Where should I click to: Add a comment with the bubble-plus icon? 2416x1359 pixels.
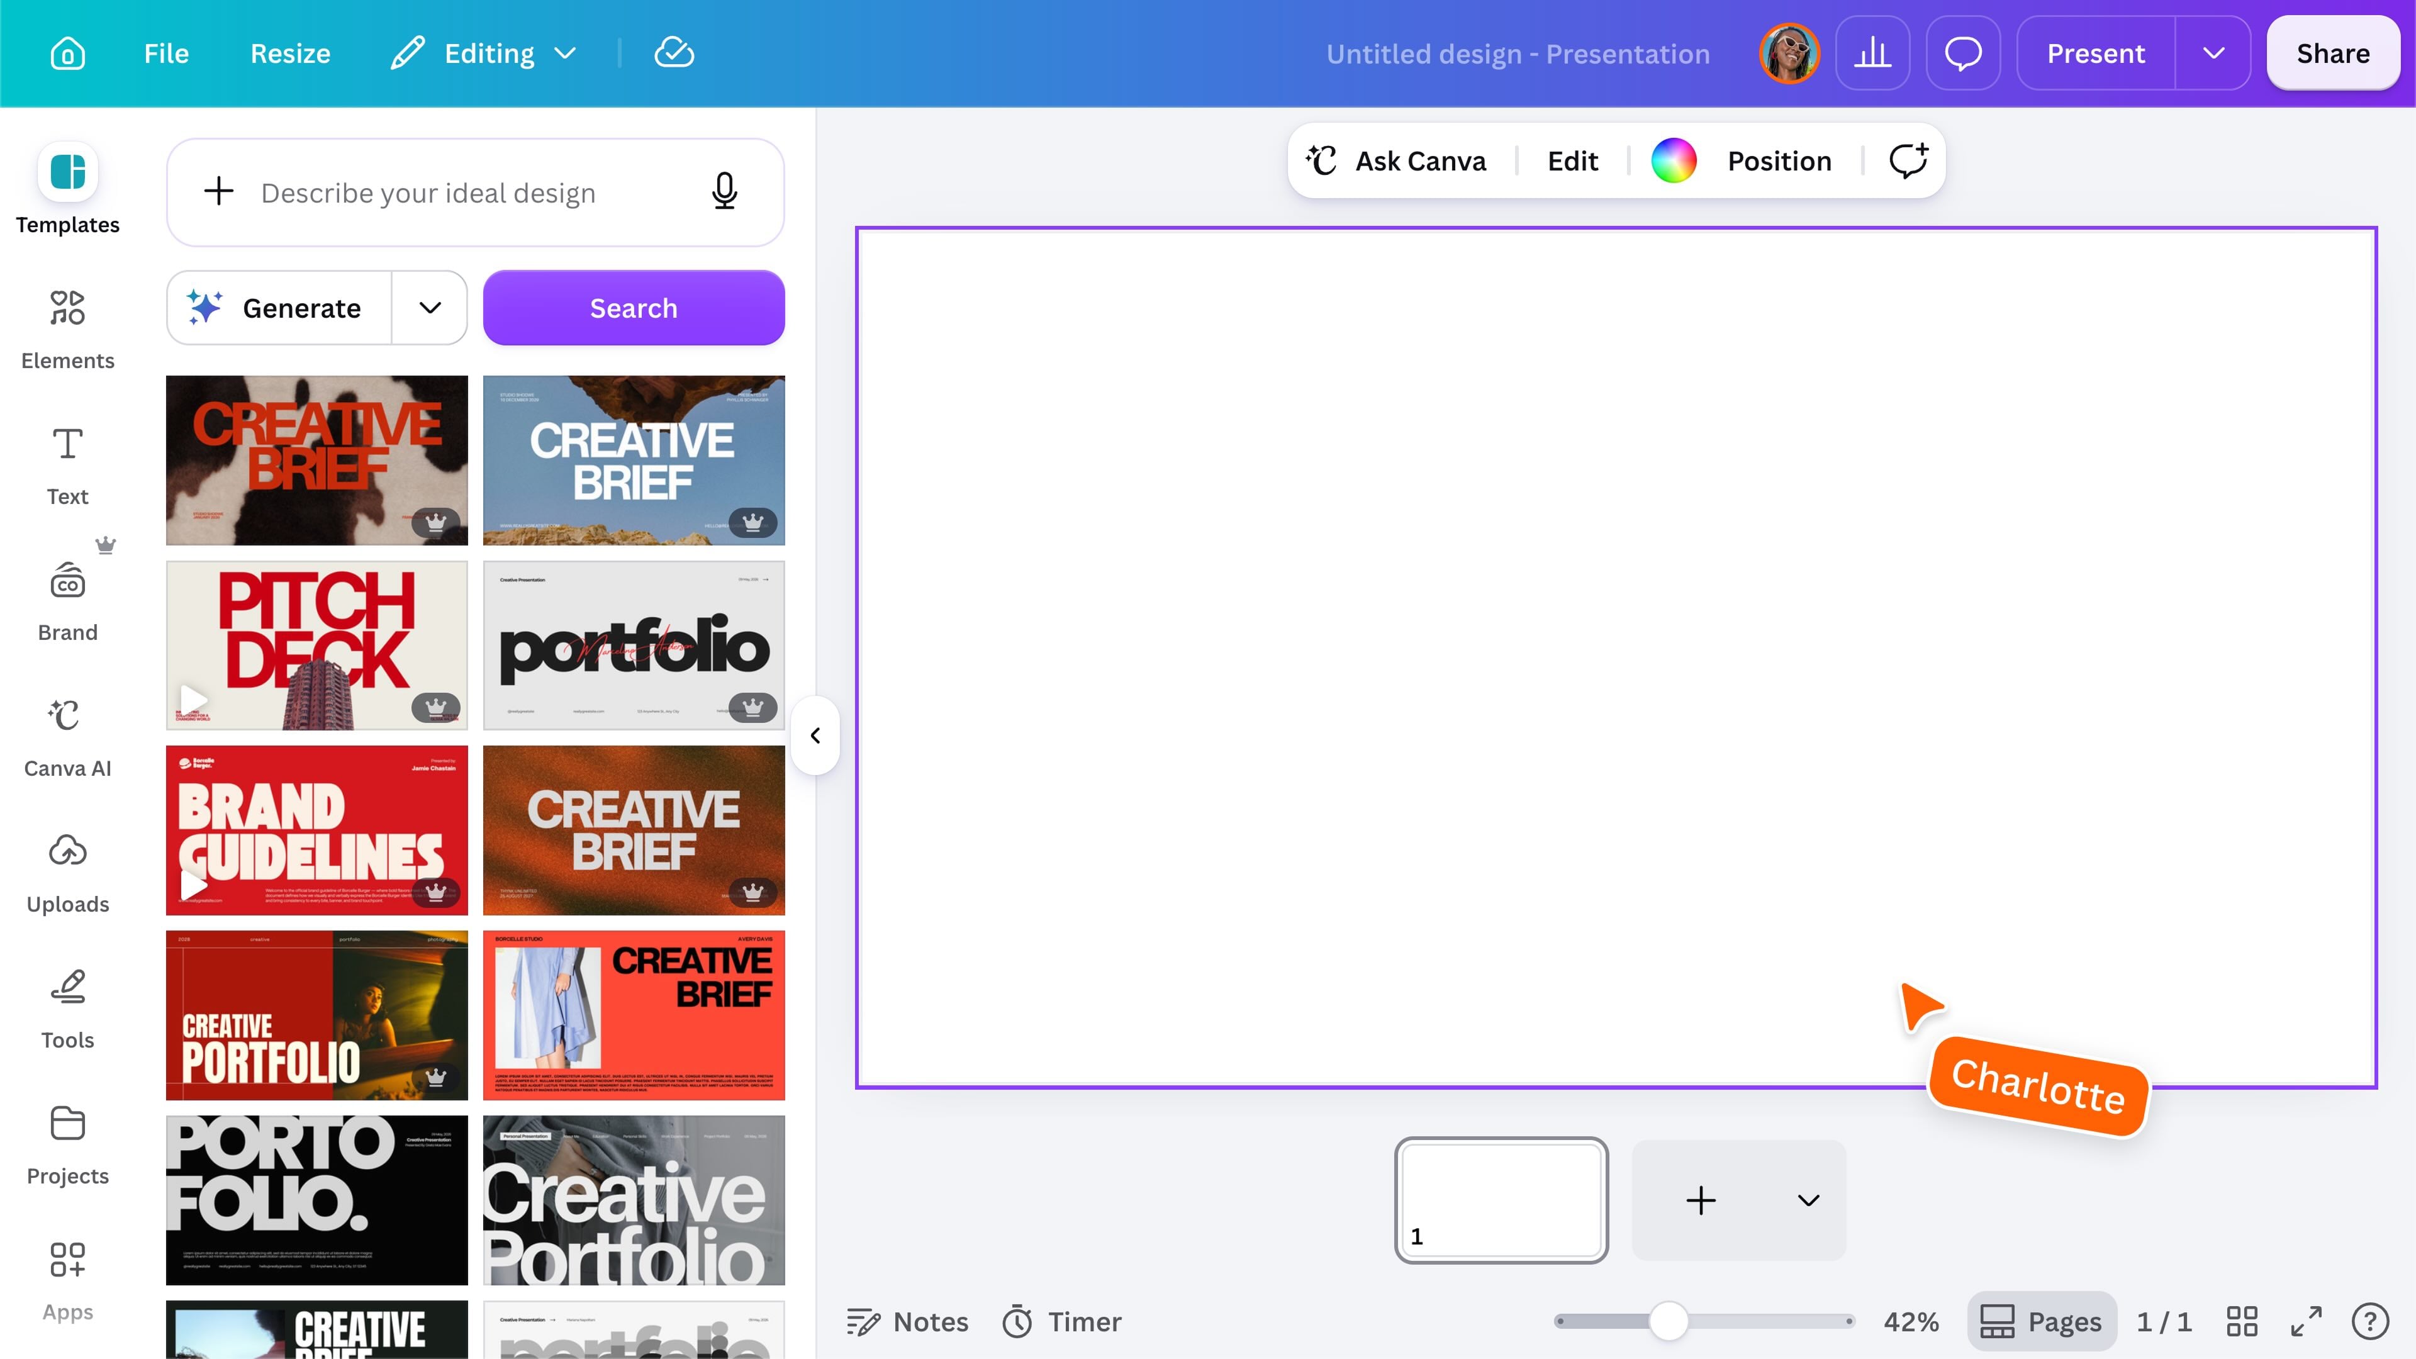1908,160
